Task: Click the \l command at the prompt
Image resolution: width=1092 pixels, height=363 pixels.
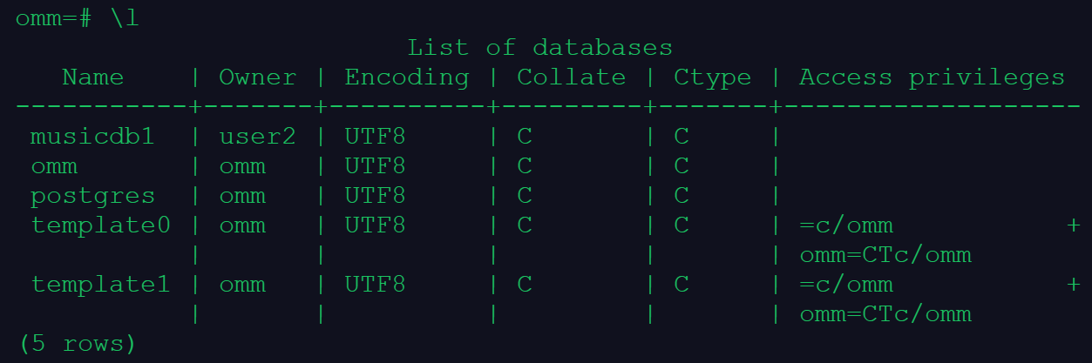Action: (124, 18)
